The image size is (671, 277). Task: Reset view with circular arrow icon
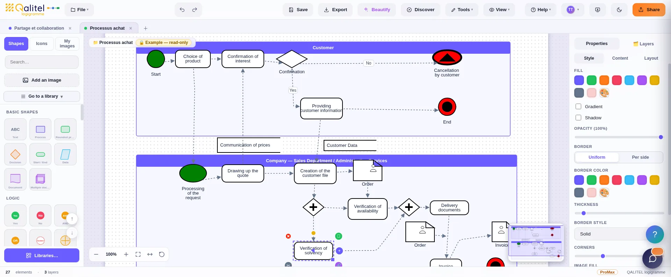(162, 254)
